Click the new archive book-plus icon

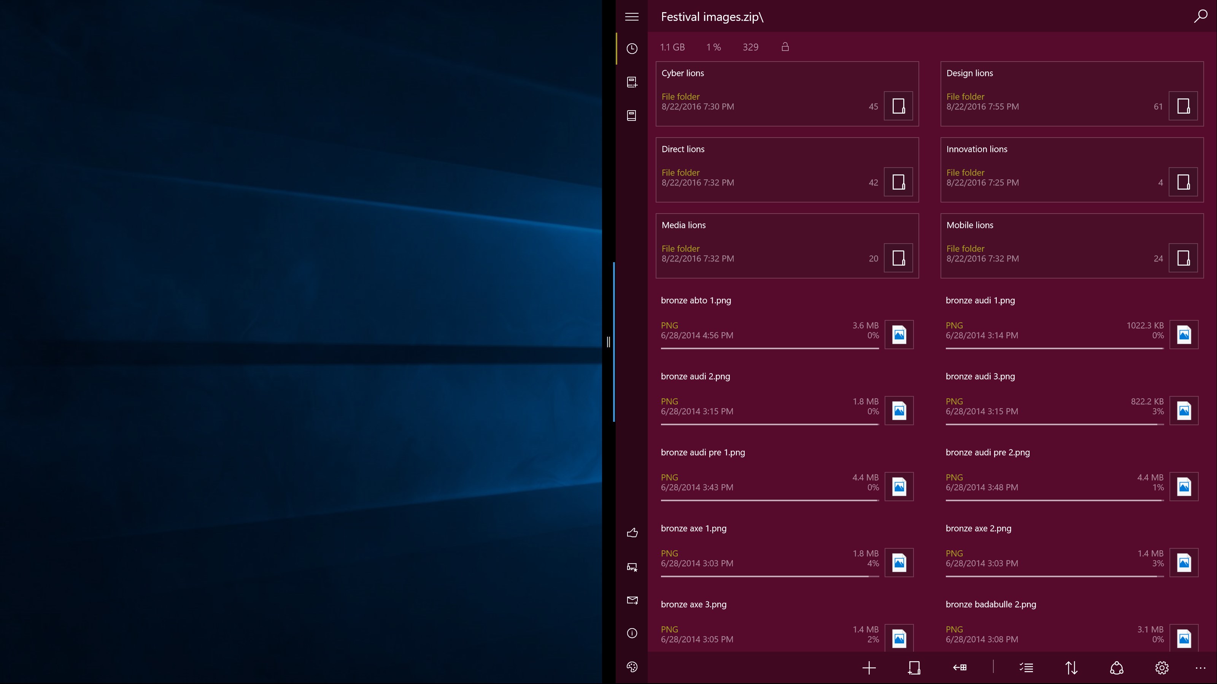[x=632, y=82]
